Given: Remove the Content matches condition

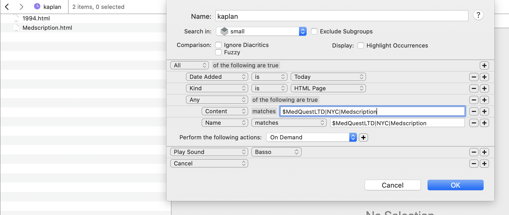Looking at the screenshot, I should click(474, 111).
